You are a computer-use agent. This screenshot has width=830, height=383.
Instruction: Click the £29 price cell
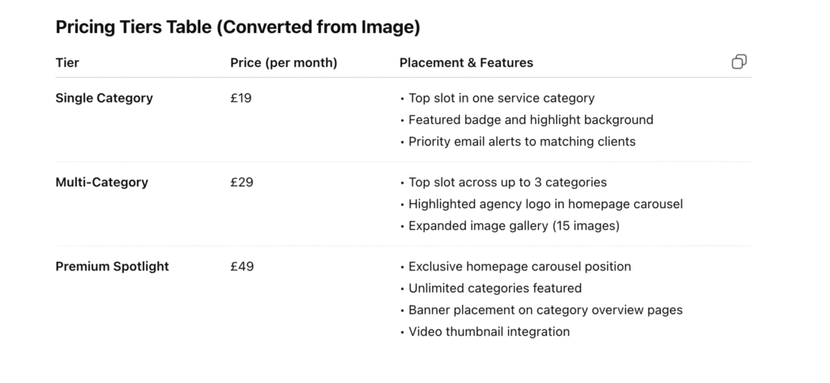242,182
